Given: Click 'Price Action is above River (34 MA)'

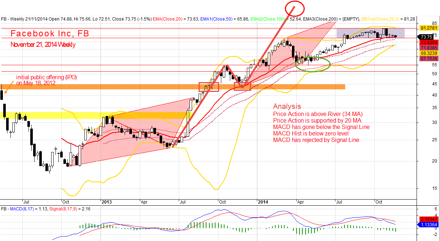Looking at the screenshot, I should pyautogui.click(x=318, y=114).
